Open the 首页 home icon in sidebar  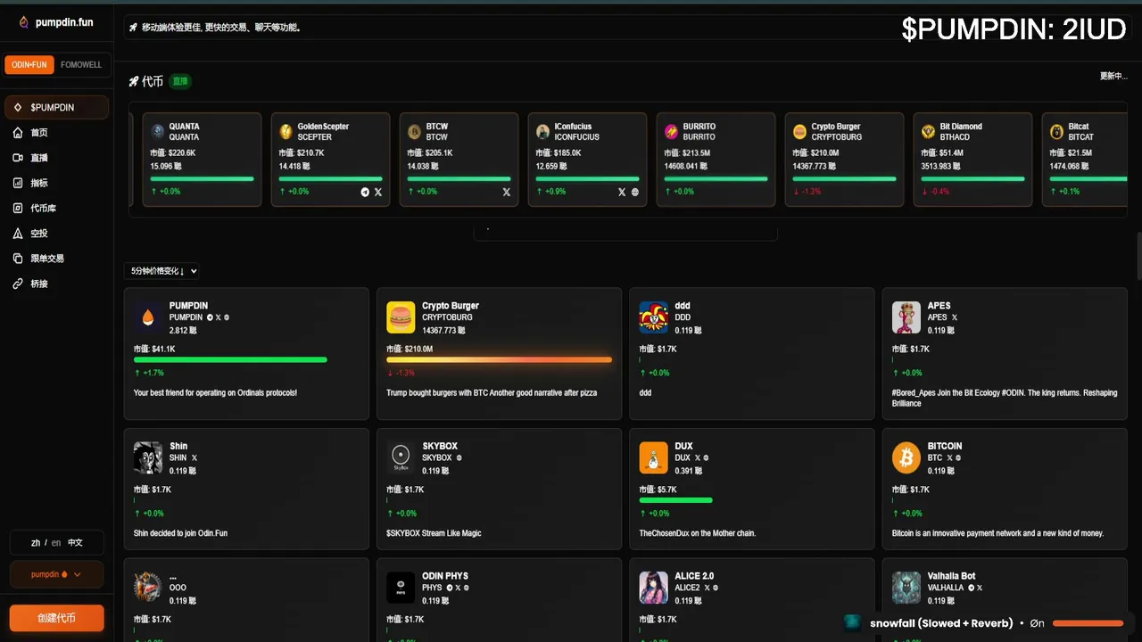[x=18, y=133]
